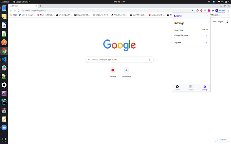Show Applications grid at dock bottom
The image size is (231, 144).
click(4, 140)
